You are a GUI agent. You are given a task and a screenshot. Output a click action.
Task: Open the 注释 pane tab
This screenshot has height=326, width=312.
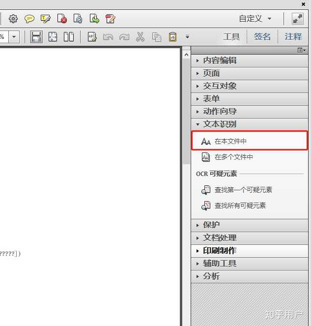point(293,36)
